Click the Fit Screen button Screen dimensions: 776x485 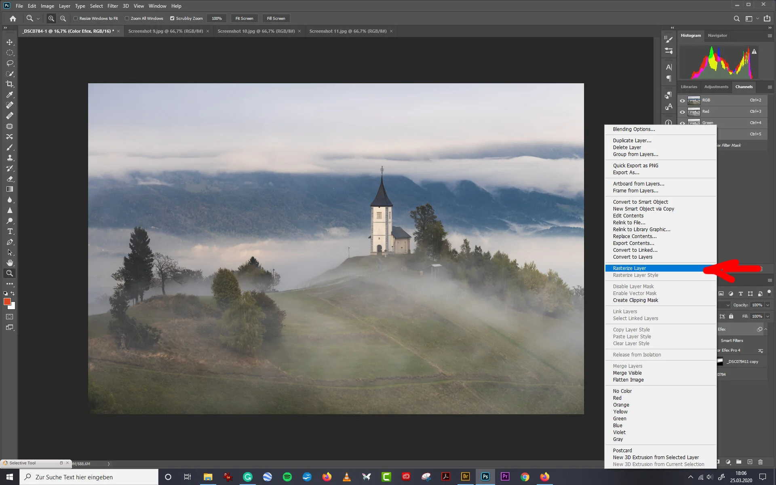[244, 18]
